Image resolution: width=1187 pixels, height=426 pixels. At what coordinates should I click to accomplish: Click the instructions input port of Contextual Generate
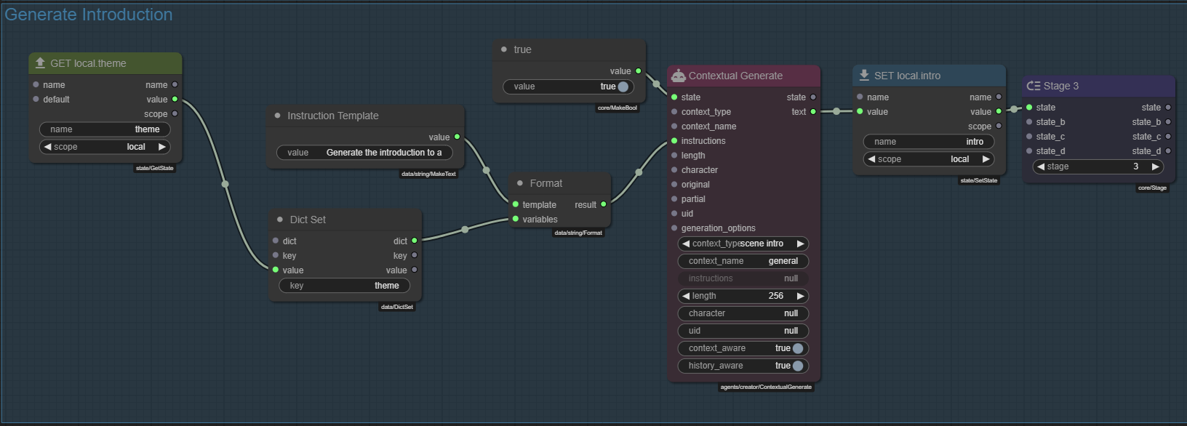[x=674, y=141]
